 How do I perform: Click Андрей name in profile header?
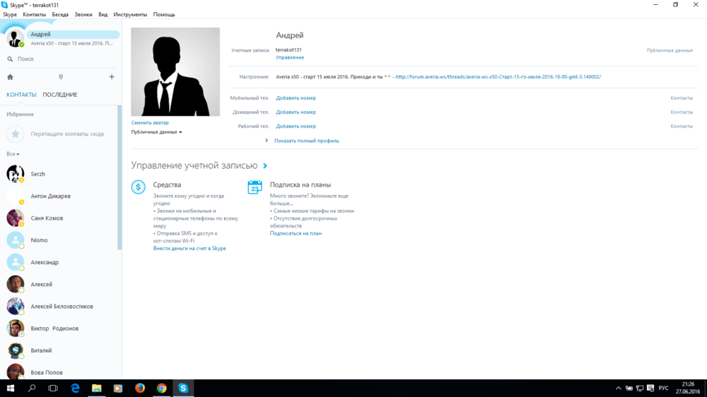(x=289, y=35)
